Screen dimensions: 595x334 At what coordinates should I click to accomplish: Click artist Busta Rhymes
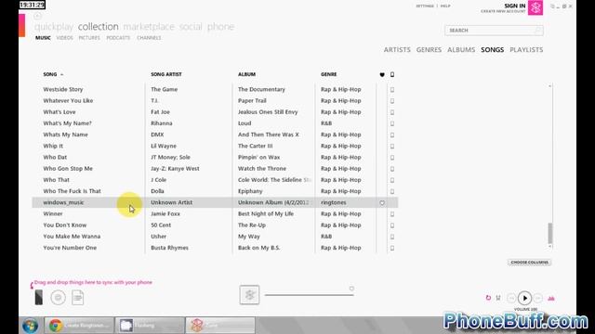tap(169, 248)
